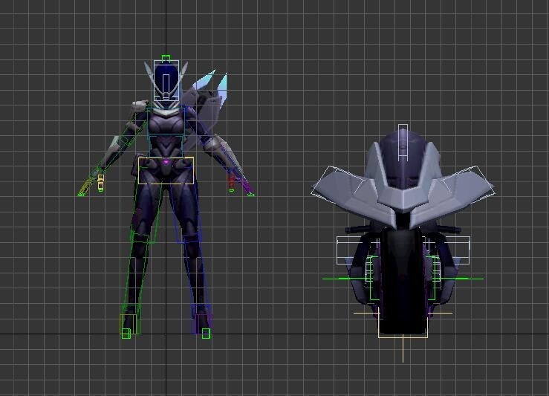Click the small green toe box under right foot
The height and width of the screenshot is (396, 549).
pyautogui.click(x=206, y=334)
